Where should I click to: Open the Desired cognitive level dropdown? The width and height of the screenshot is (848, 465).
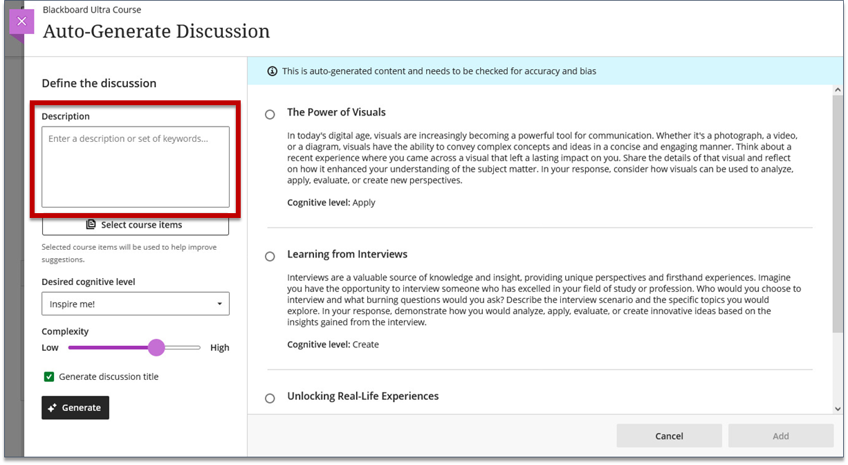click(136, 304)
